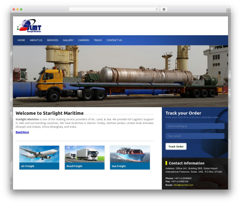Viewport: 241px width, 204px height.
Task: Open the TRACK menu item
Action: 98,40
